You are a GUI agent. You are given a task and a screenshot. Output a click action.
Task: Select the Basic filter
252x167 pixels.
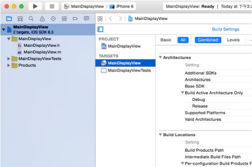click(x=166, y=40)
